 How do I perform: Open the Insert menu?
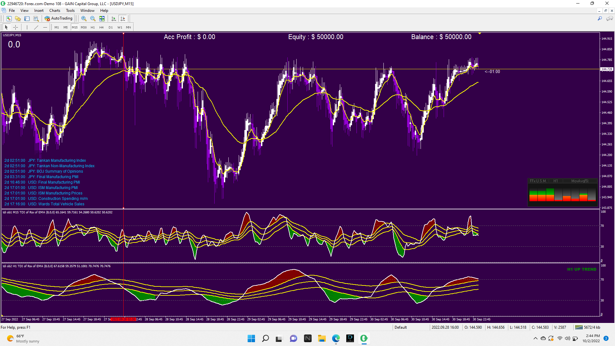pyautogui.click(x=39, y=11)
